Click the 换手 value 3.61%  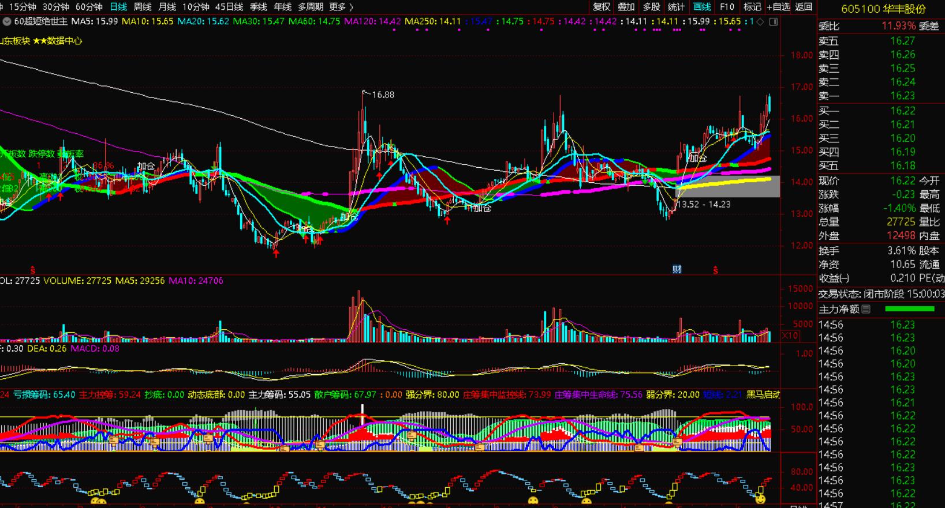[901, 251]
